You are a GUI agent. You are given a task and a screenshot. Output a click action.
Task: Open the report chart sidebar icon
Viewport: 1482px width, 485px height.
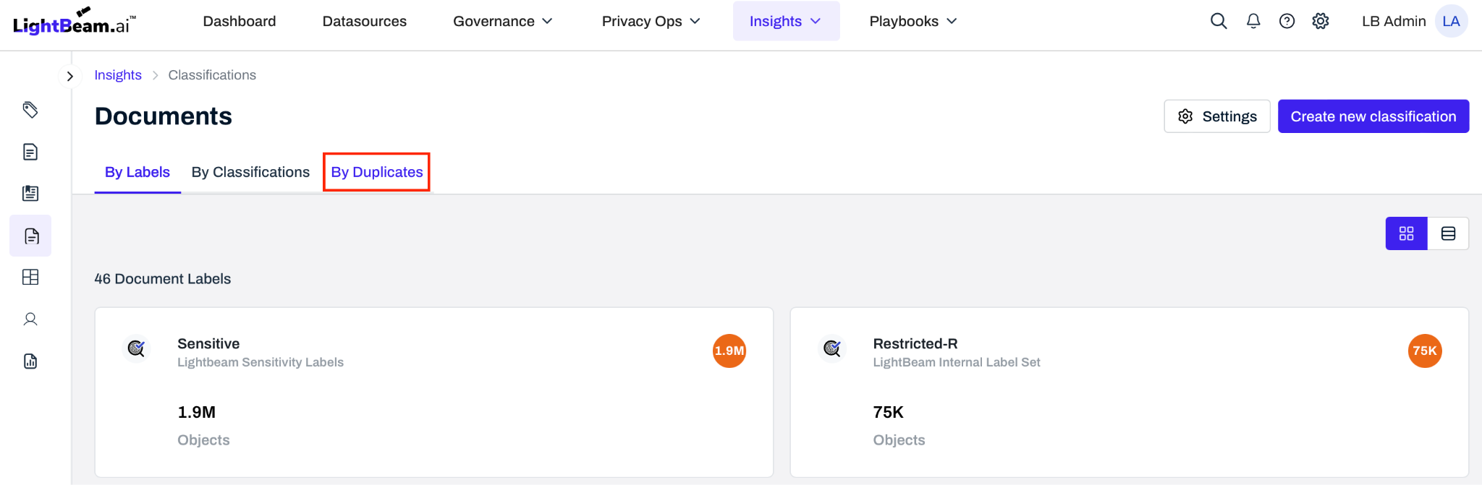30,361
